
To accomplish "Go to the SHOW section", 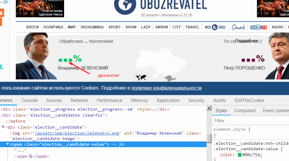I will [131, 27].
